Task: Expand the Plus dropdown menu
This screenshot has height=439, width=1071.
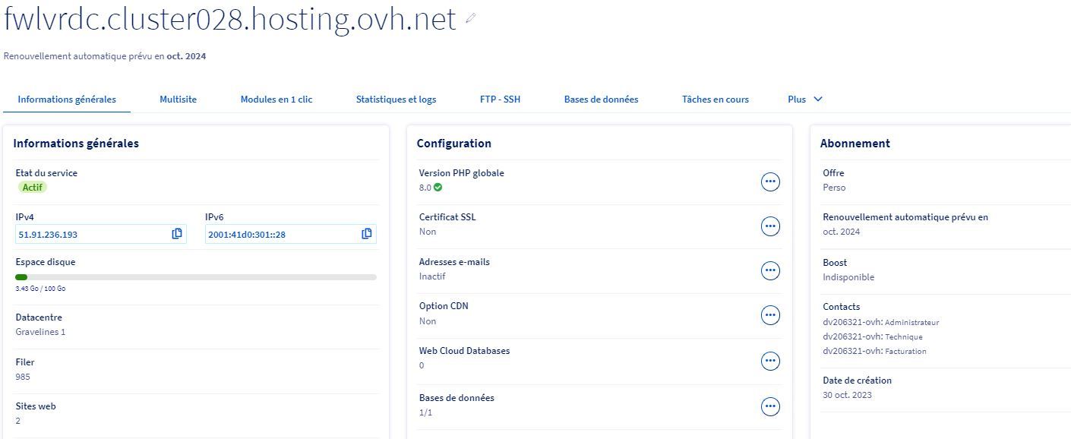Action: tap(805, 99)
